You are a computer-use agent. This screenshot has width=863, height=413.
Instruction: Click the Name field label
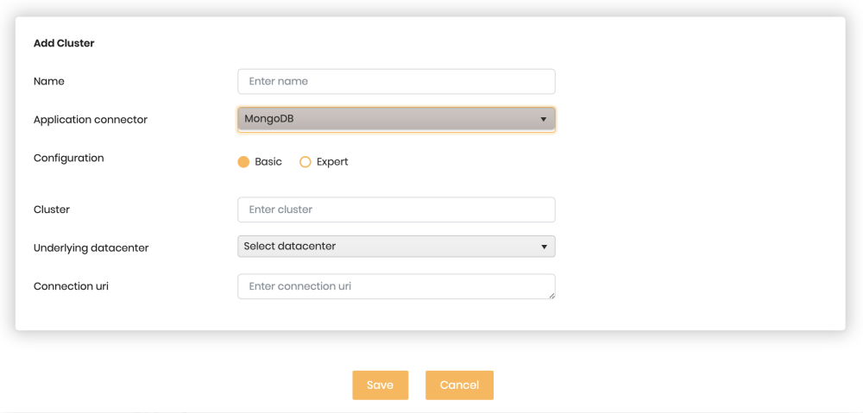click(x=49, y=81)
